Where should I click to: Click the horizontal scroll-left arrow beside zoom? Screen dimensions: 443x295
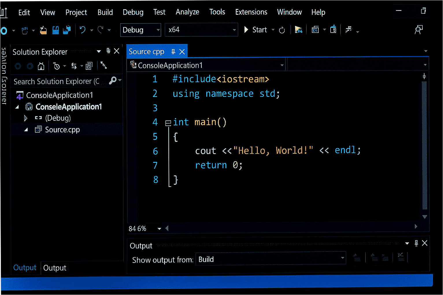(x=167, y=229)
